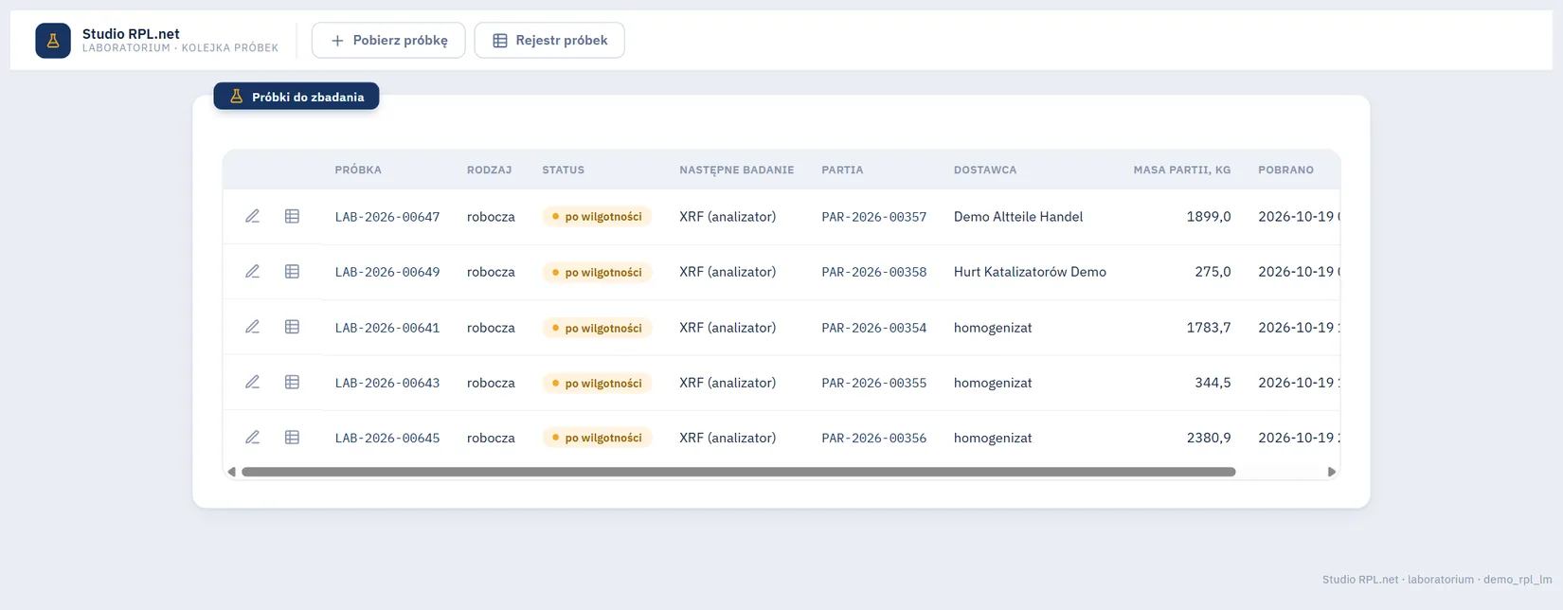Screen dimensions: 1563x610
Task: Open table icon for LAB-2026-00649 row
Action: click(292, 272)
